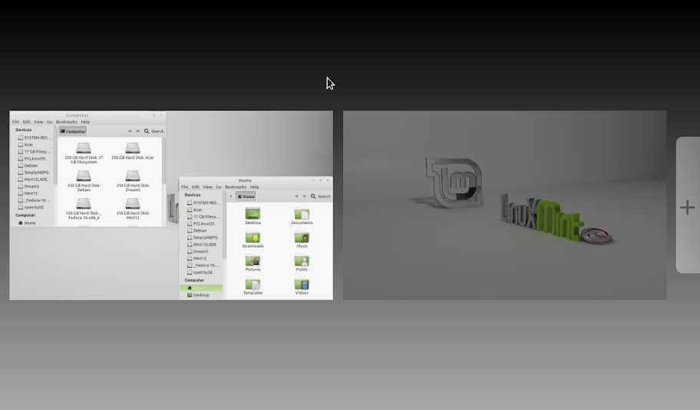Viewport: 700px width, 410px height.
Task: Open File menu in Computer window
Action: point(15,122)
